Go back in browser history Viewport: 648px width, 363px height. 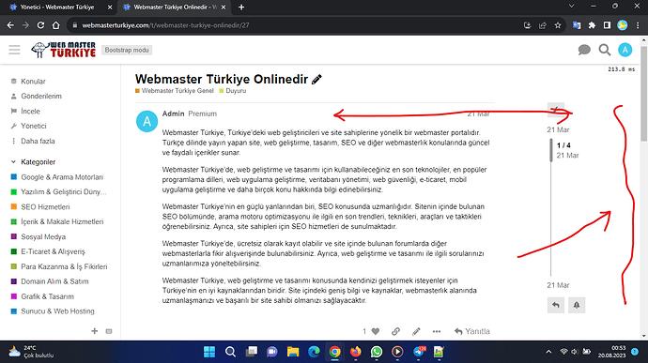click(10, 25)
